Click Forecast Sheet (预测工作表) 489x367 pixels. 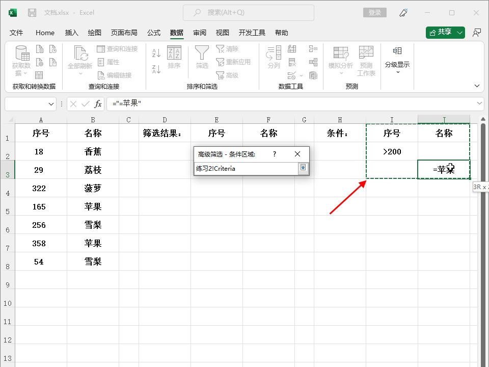pos(366,61)
